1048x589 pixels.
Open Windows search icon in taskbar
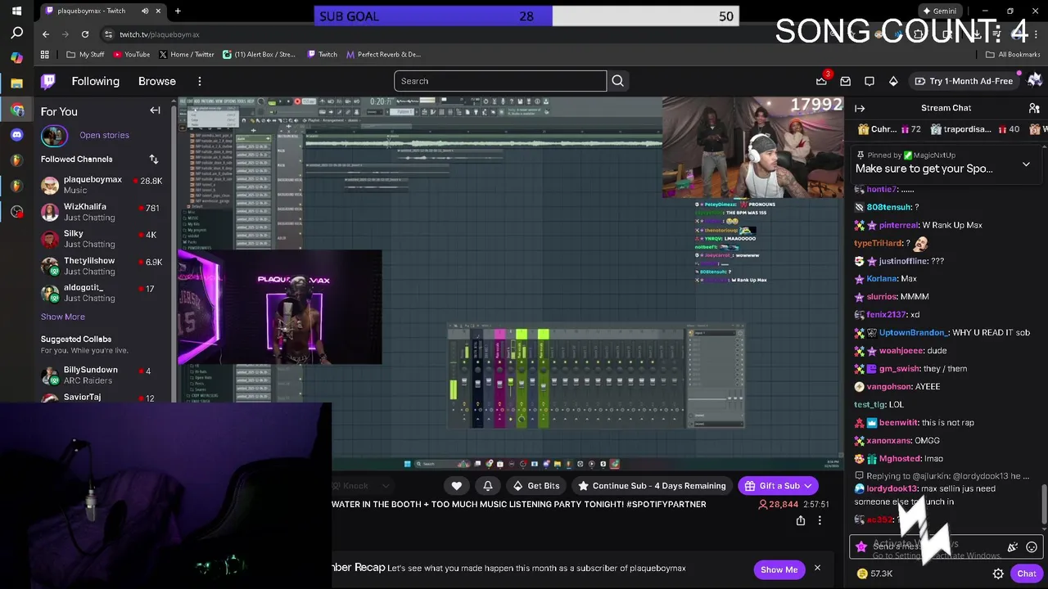click(x=16, y=34)
